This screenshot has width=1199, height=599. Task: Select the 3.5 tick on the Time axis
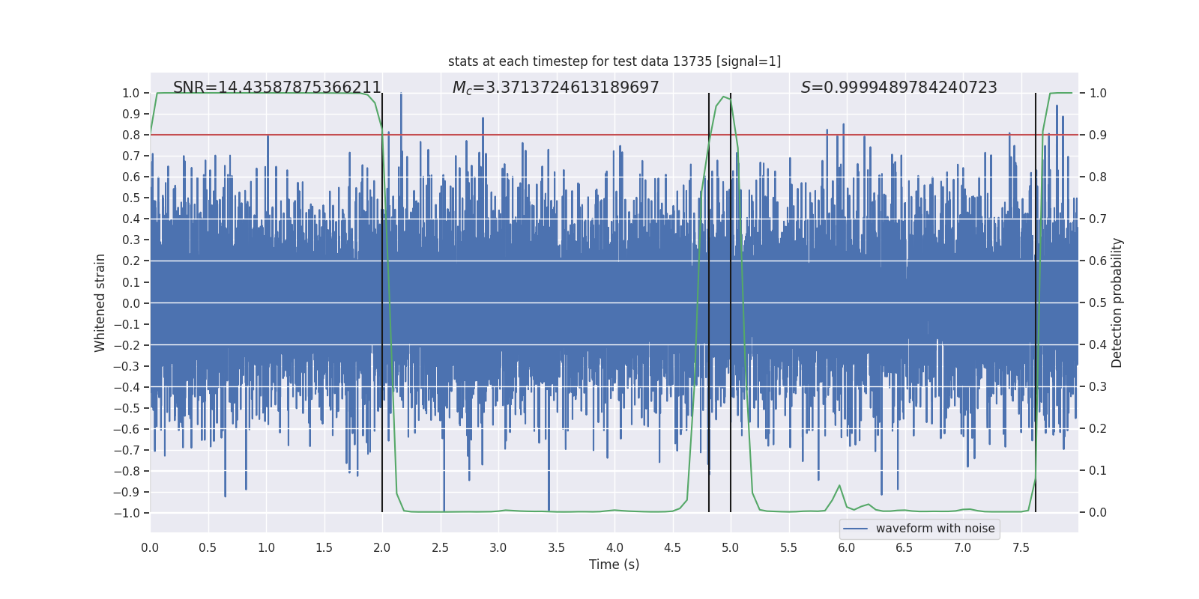point(556,547)
